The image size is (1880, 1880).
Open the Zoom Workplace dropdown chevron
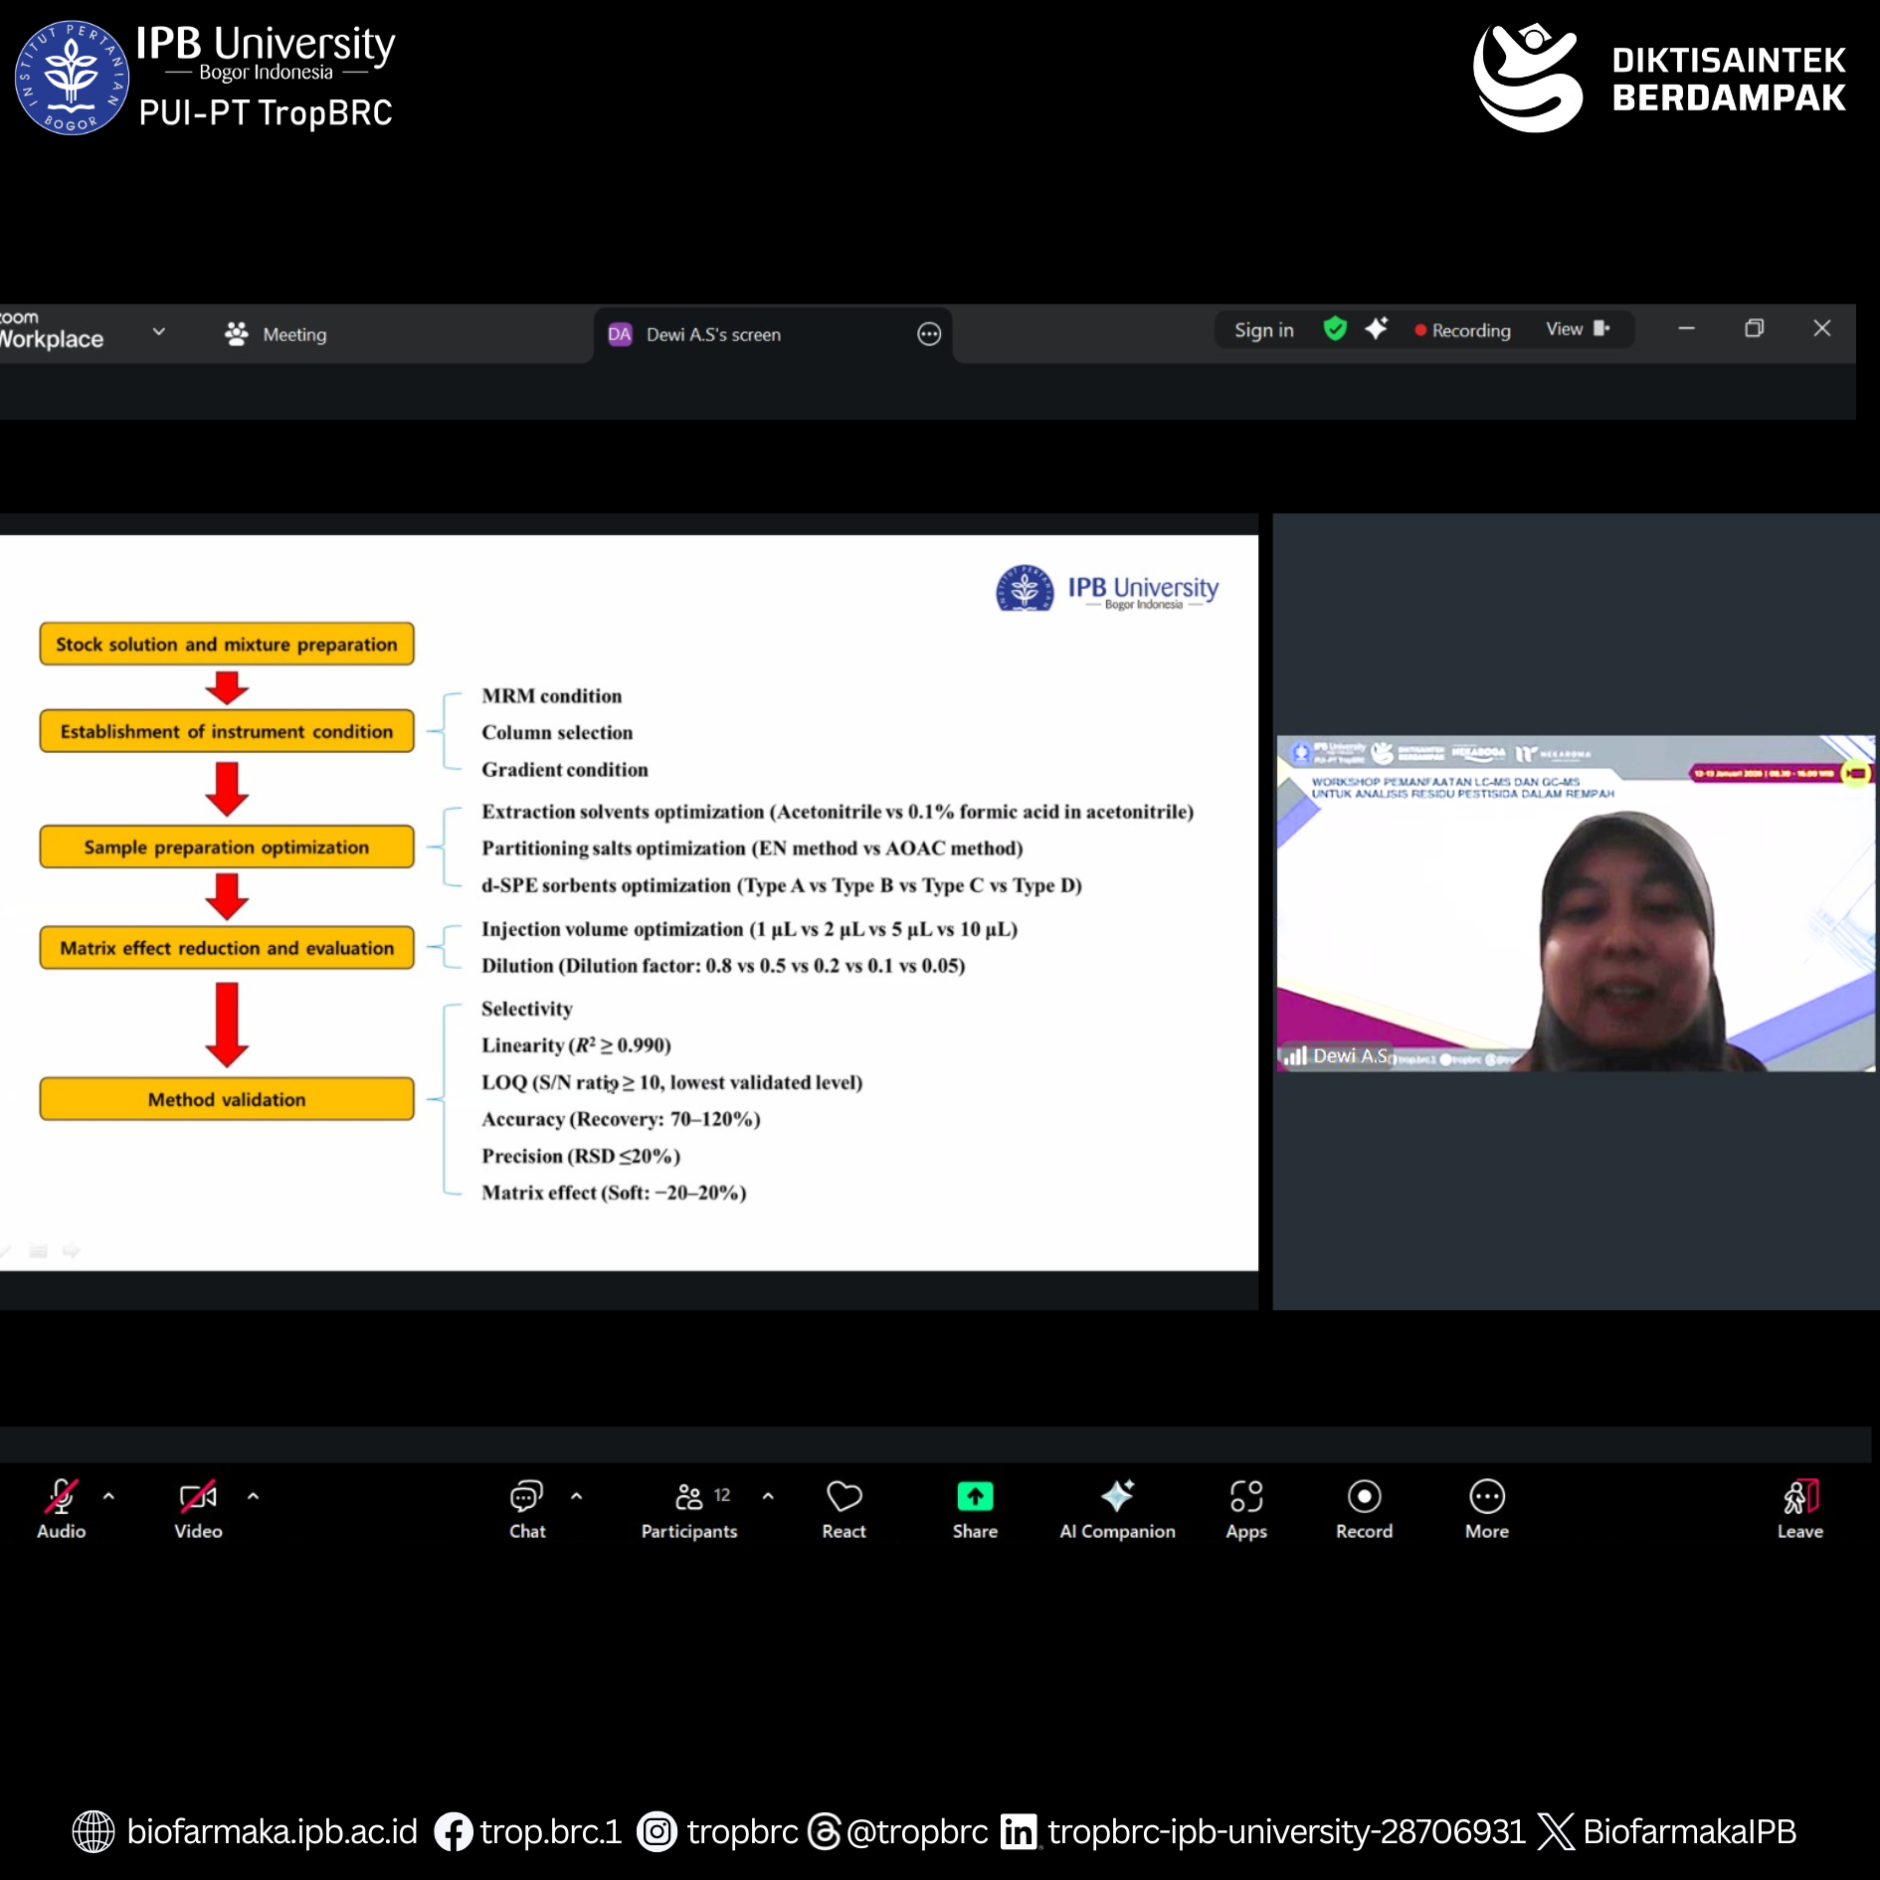pyautogui.click(x=158, y=332)
